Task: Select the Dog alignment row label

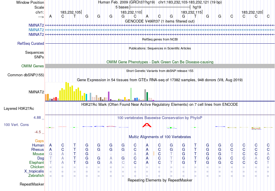Action: pyautogui.click(x=41, y=158)
